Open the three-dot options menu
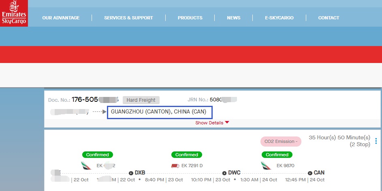The height and width of the screenshot is (191, 382). pyautogui.click(x=376, y=141)
